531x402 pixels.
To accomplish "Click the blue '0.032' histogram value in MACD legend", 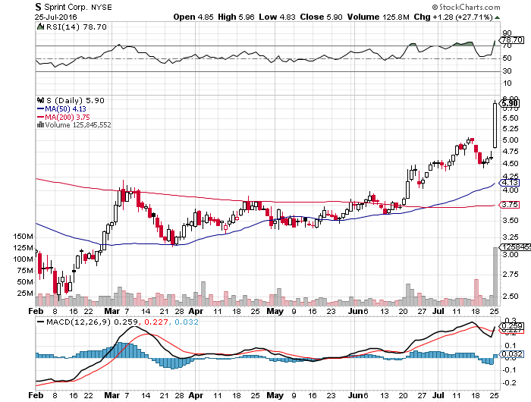I will click(187, 322).
